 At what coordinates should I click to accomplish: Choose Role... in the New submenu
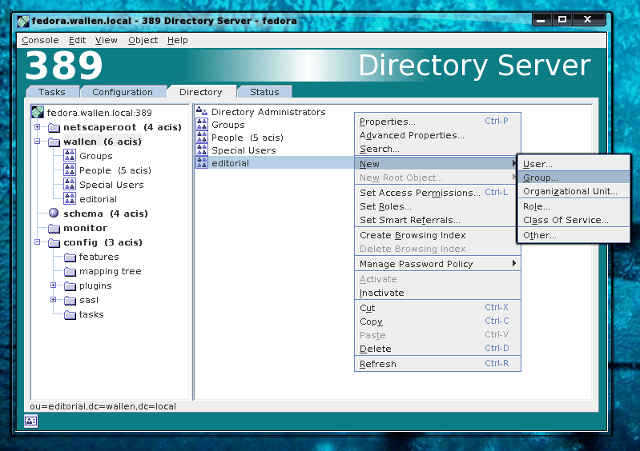point(574,206)
